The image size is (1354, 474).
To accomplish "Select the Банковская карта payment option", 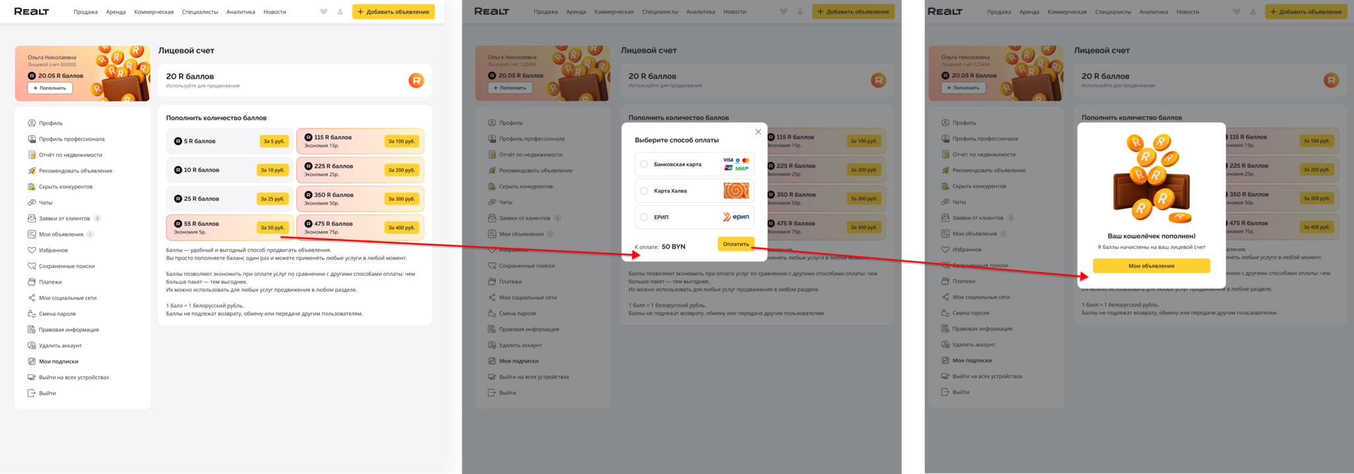I will point(694,164).
